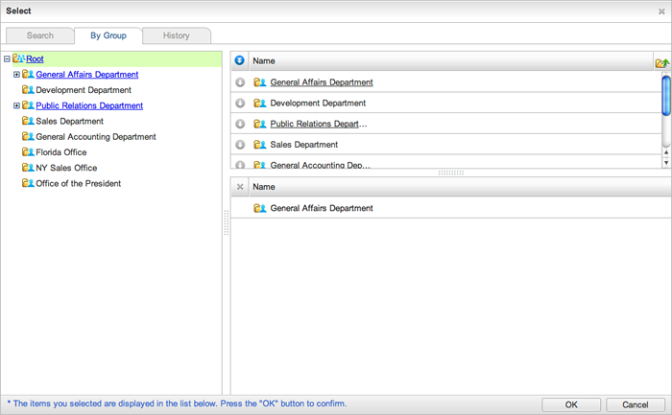Add General Affairs Department using its down arrow
This screenshot has width=672, height=415.
pos(240,82)
